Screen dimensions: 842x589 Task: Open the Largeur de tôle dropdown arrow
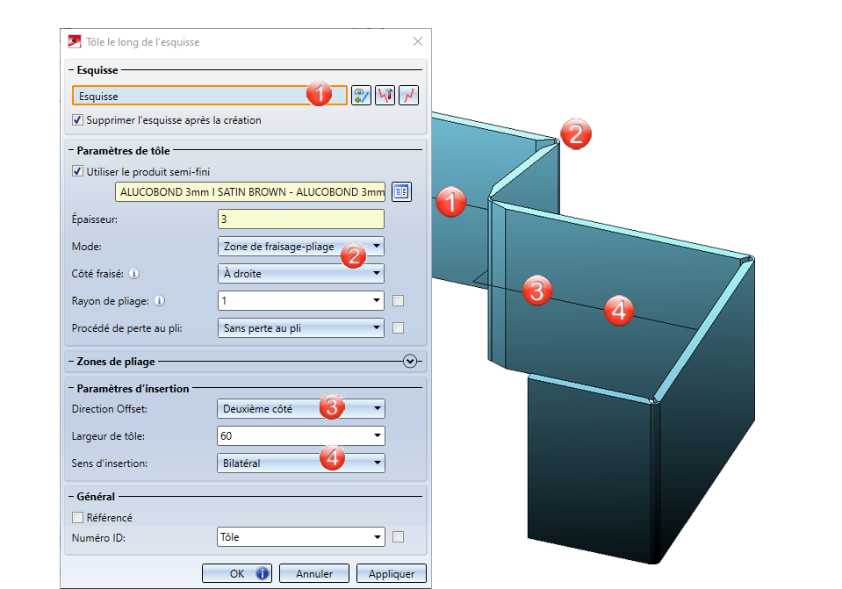click(x=377, y=436)
